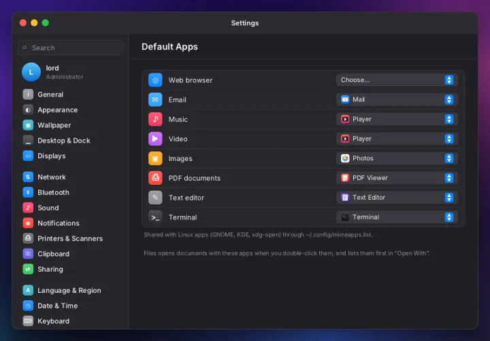
Task: Open the Displays settings page
Action: click(71, 156)
